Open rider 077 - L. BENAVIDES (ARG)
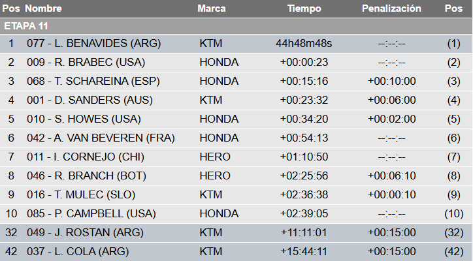 point(93,44)
